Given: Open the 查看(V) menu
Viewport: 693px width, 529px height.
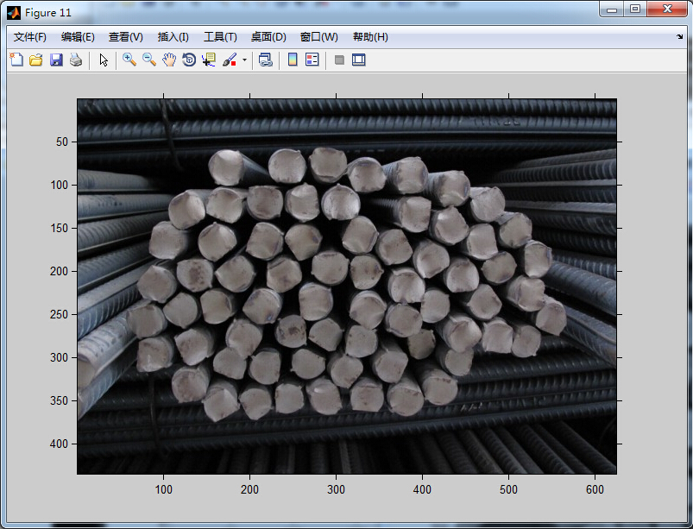Looking at the screenshot, I should click(126, 37).
